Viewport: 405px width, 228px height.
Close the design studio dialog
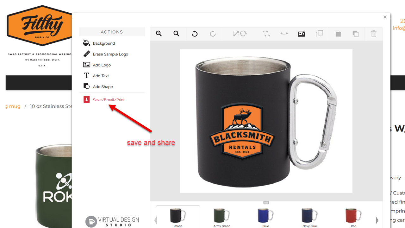(x=385, y=17)
